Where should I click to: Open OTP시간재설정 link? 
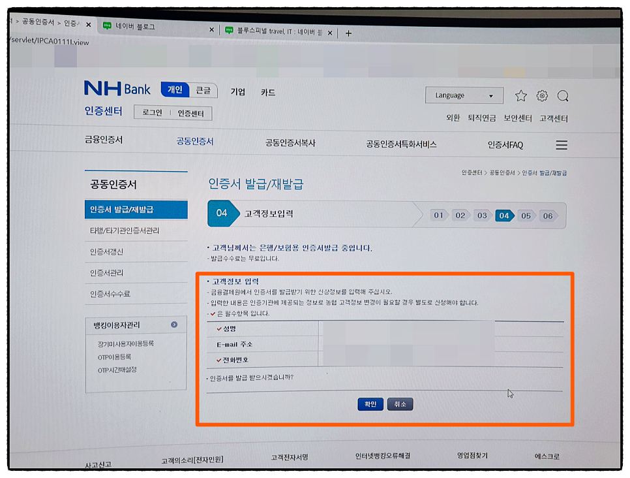pos(117,370)
